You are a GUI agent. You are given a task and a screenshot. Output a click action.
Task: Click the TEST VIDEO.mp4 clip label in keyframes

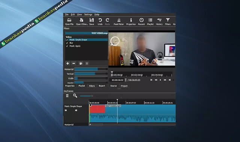click(113, 106)
